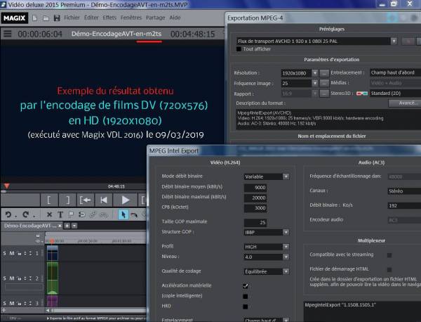Uncheck Accélération matérielle
Image resolution: width=421 pixels, height=322 pixels.
[x=246, y=285]
